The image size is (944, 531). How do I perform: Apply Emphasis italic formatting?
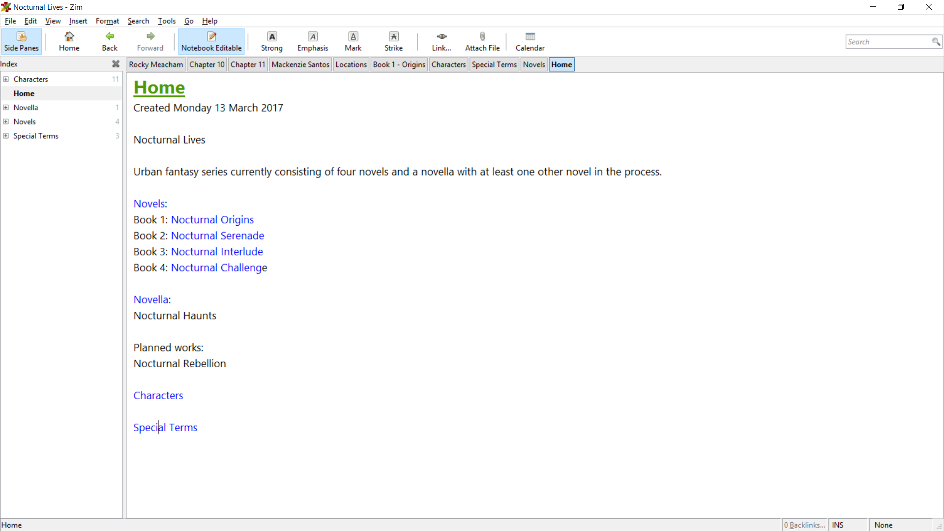click(313, 41)
